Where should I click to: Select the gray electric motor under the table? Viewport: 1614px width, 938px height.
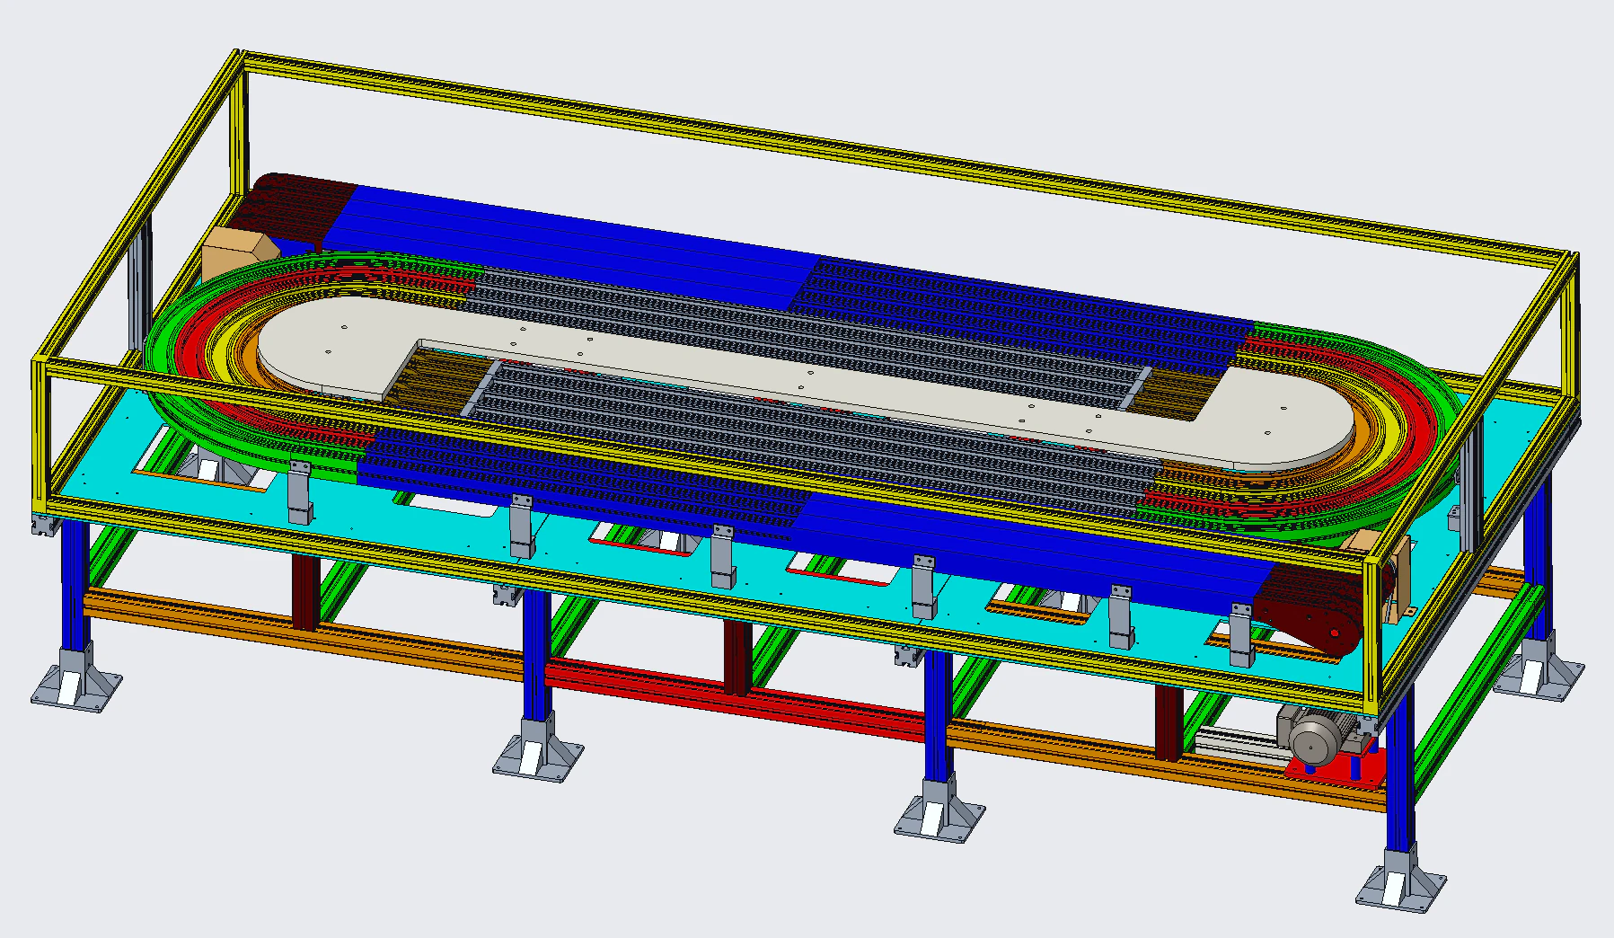point(1316,730)
